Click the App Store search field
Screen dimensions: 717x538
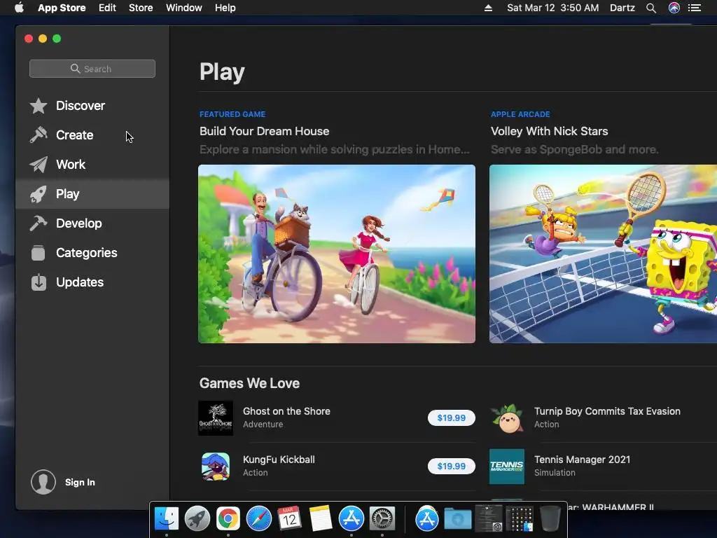click(x=92, y=69)
